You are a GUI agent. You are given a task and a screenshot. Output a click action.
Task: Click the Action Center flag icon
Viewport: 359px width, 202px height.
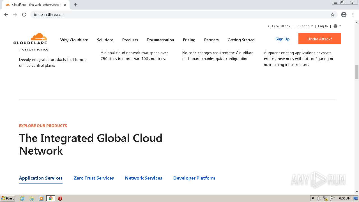[x=332, y=198]
